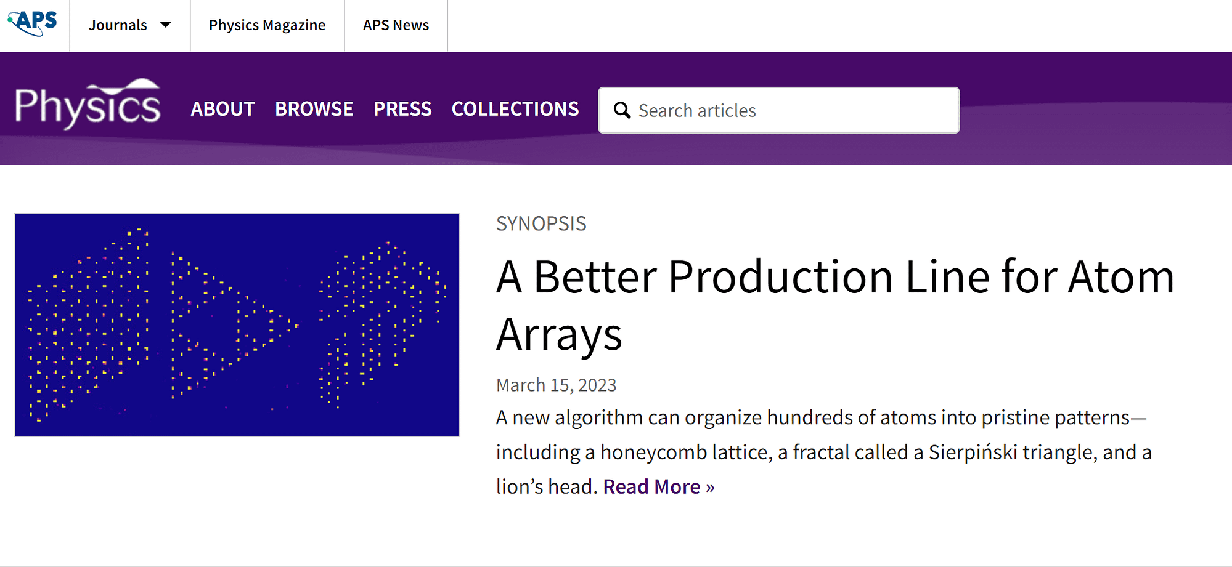Follow the Read More link
The width and height of the screenshot is (1232, 567).
tap(658, 487)
